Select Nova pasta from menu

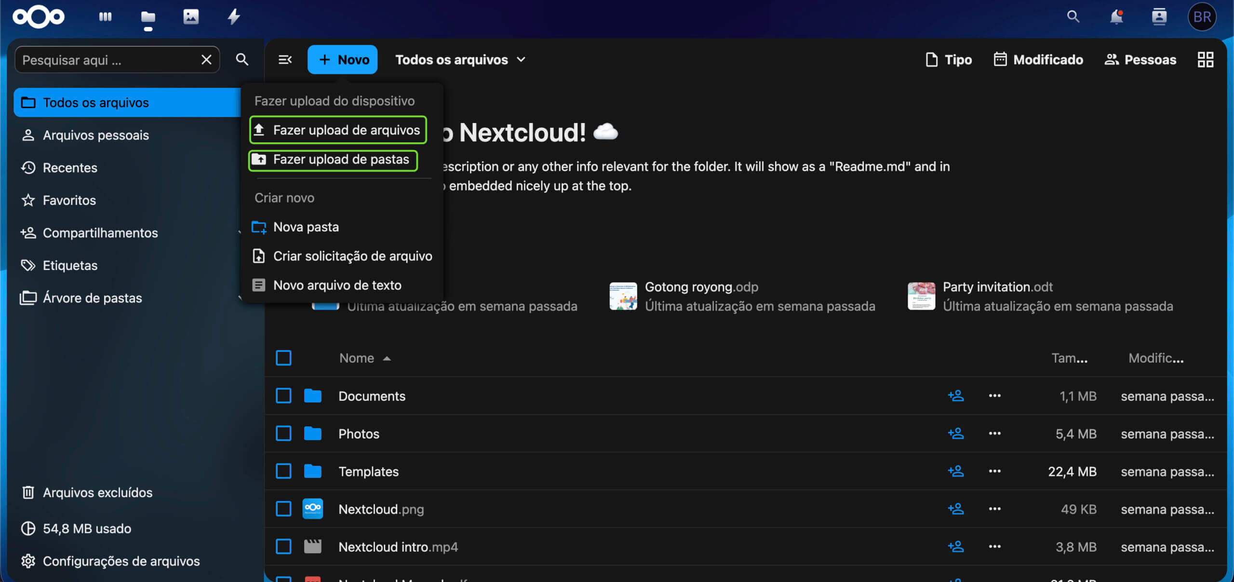[342, 227]
